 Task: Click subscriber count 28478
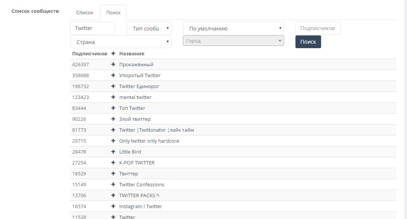click(x=79, y=152)
